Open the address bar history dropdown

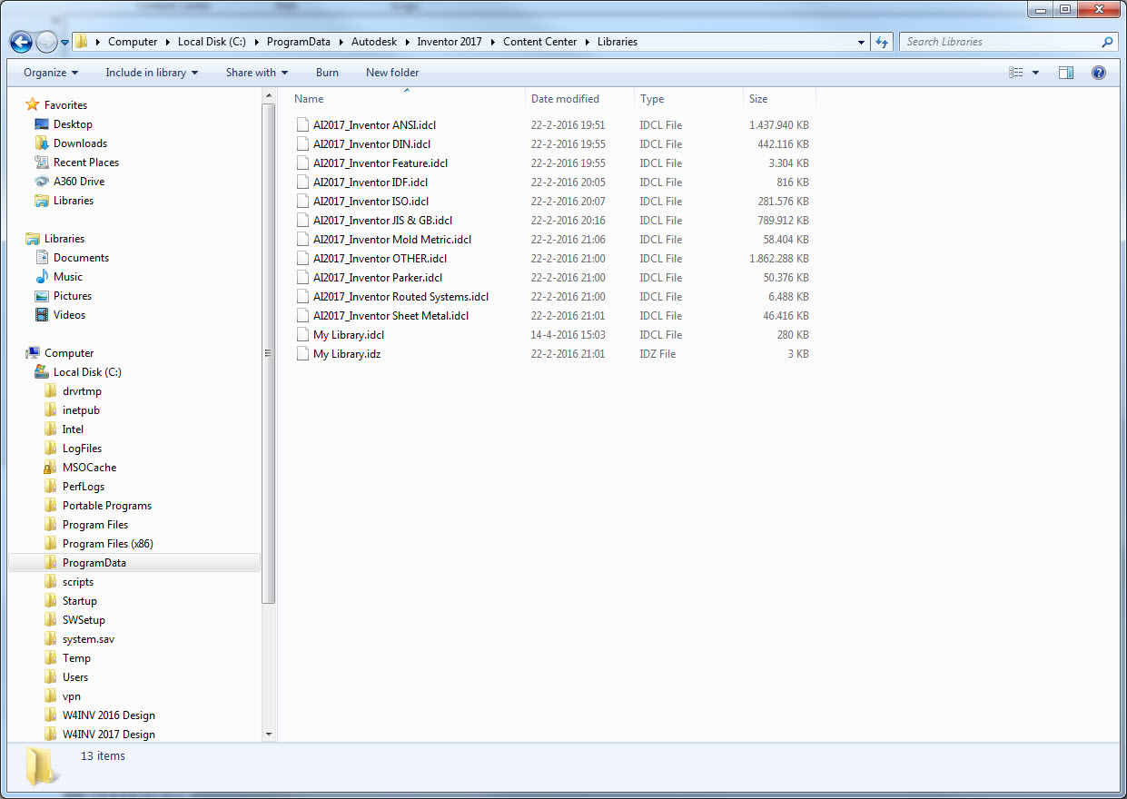861,42
